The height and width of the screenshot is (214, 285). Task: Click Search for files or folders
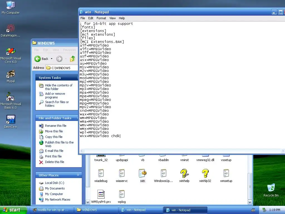[x=57, y=104]
